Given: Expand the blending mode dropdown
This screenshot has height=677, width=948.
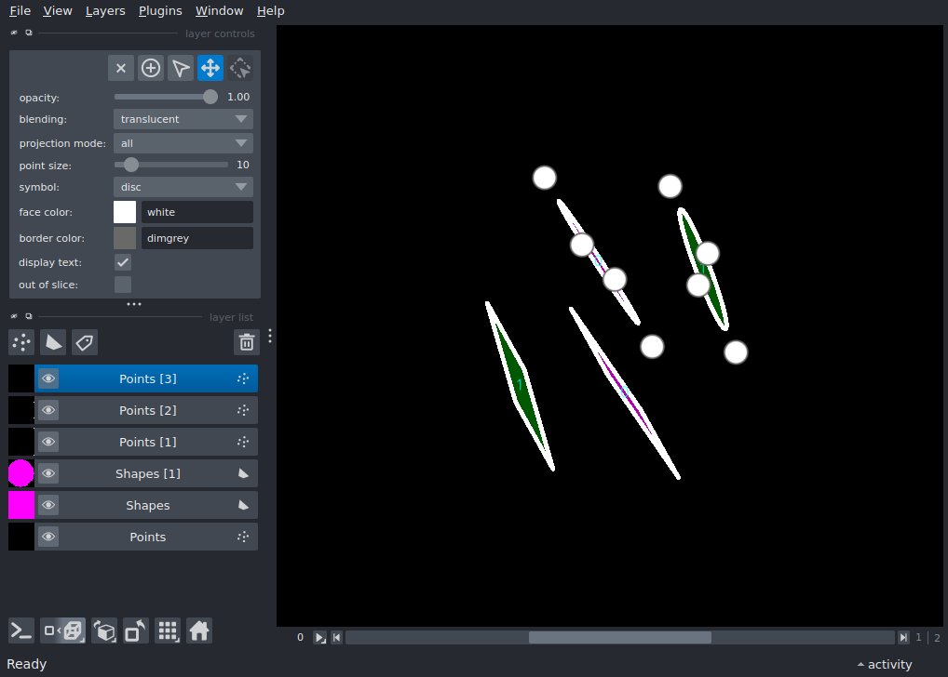Looking at the screenshot, I should tap(183, 119).
